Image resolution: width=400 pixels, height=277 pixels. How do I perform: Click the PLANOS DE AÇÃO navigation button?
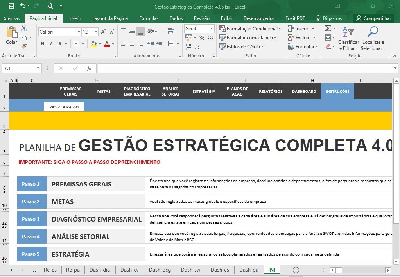click(237, 91)
